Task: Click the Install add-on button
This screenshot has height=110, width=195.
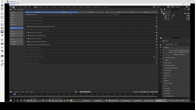Action: click(118, 12)
